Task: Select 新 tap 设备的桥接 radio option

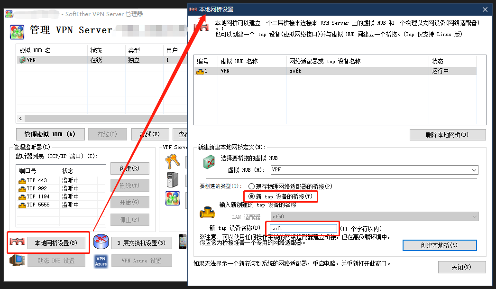Action: [x=251, y=196]
